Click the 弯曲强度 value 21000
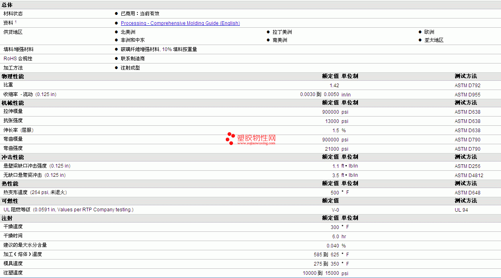501x278 pixels. 332,149
